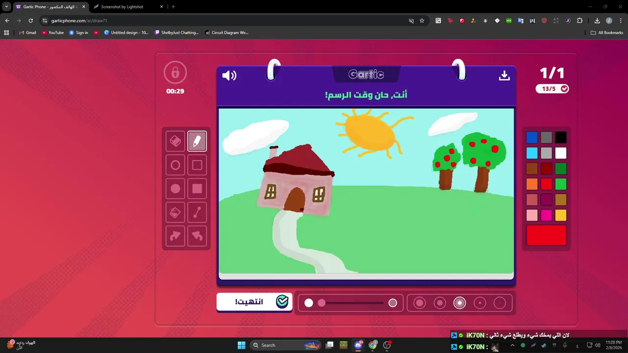The width and height of the screenshot is (628, 353).
Task: Open All Bookmarks folder
Action: point(607,33)
